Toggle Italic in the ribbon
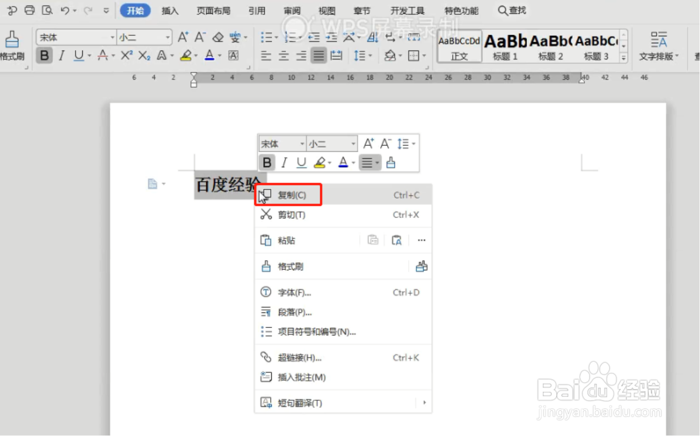 [61, 56]
